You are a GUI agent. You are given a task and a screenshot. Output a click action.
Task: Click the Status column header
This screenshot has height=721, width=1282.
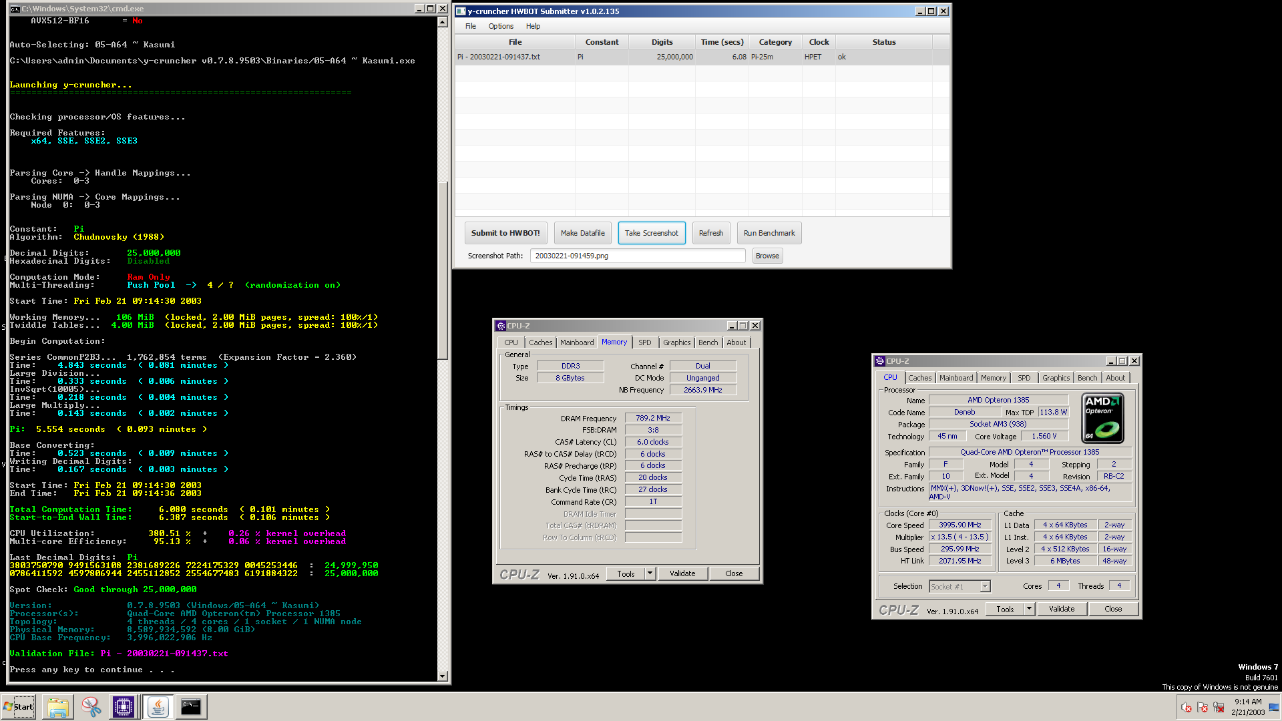click(884, 42)
